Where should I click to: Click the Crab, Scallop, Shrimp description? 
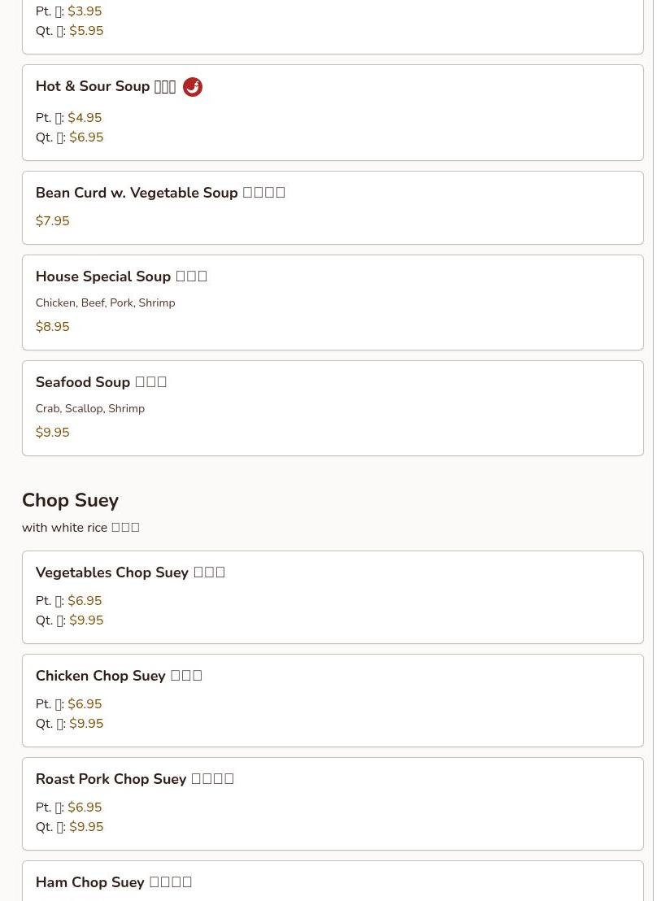coord(90,408)
